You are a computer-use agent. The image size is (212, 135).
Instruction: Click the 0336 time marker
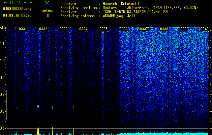coord(124,29)
